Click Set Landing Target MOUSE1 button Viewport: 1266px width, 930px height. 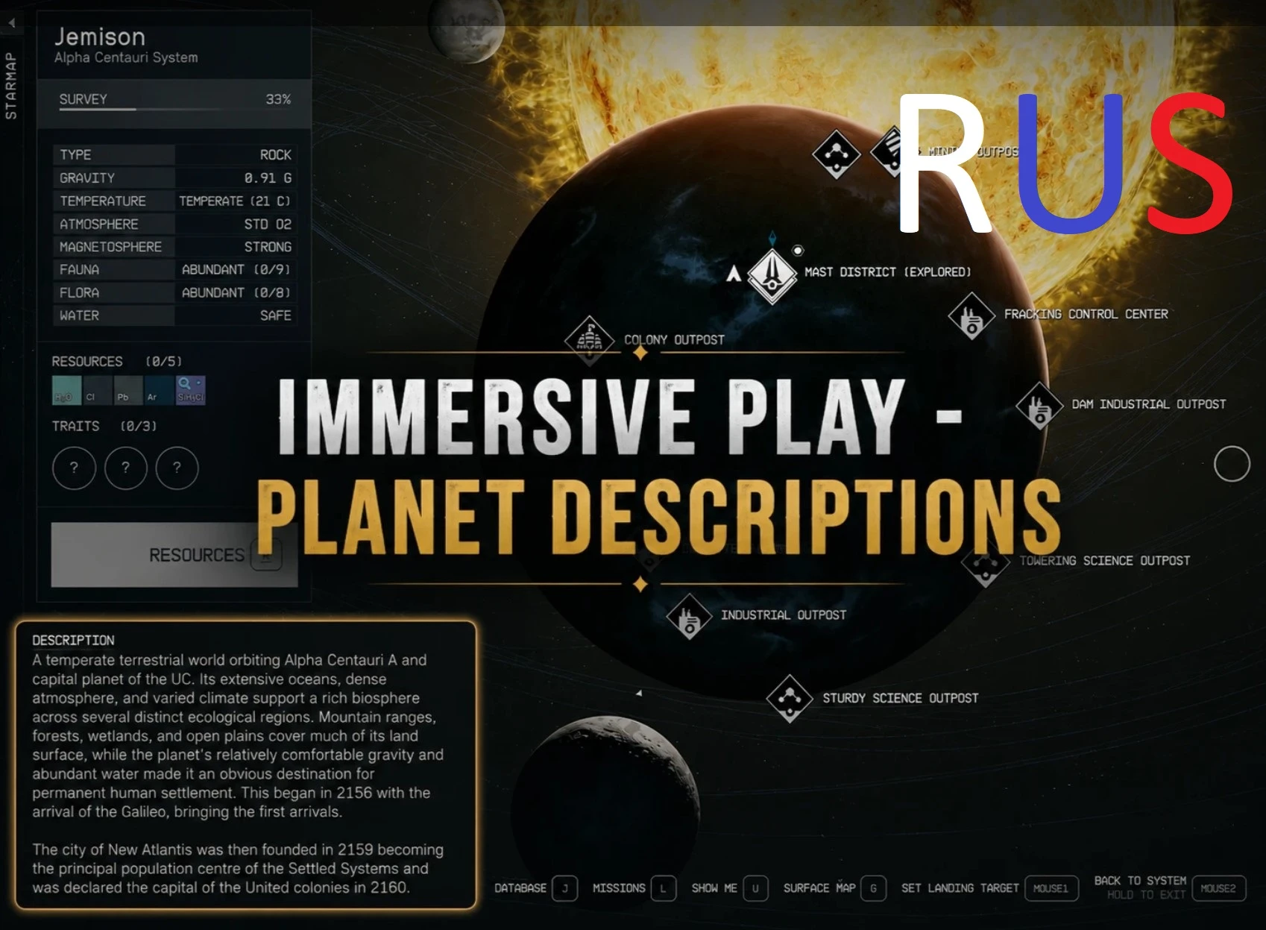(x=1051, y=888)
